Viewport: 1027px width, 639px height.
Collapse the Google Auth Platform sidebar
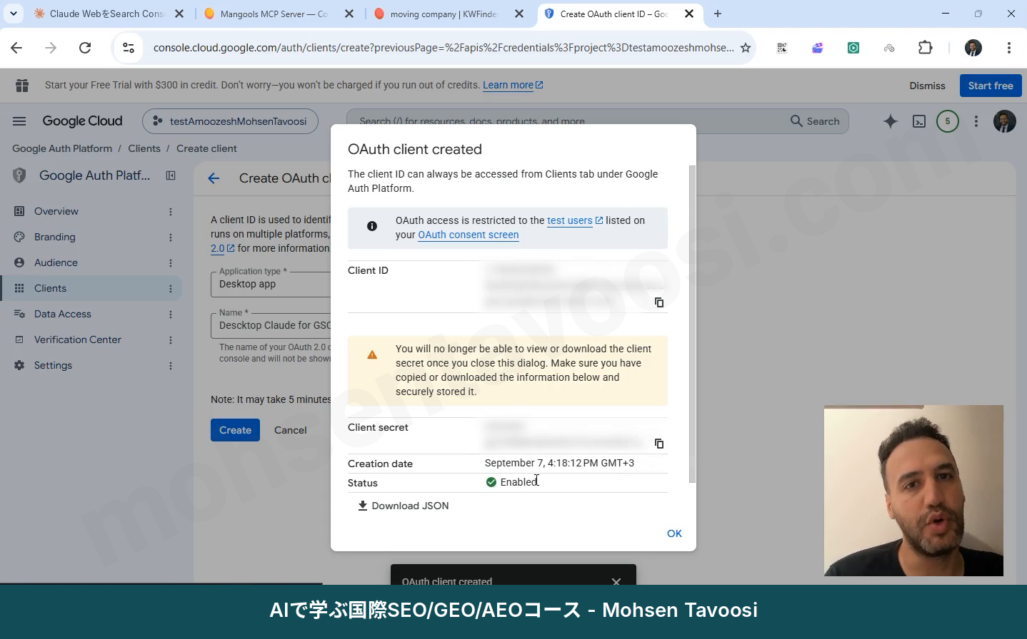point(171,175)
